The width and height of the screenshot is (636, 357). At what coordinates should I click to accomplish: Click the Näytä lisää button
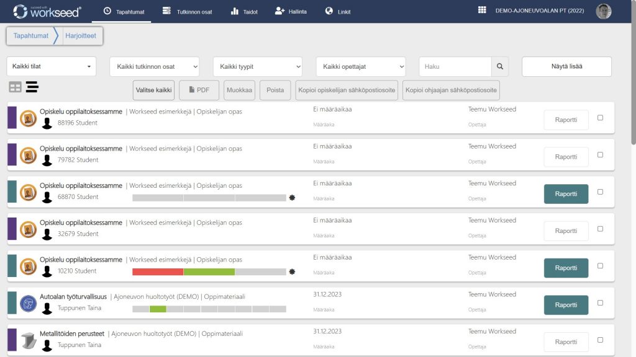pos(566,67)
